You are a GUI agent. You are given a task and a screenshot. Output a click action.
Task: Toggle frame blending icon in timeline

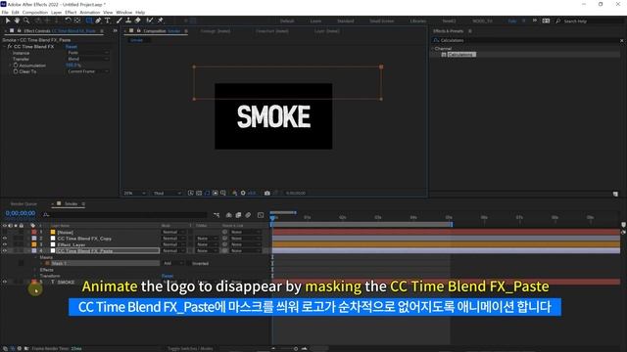tap(238, 215)
